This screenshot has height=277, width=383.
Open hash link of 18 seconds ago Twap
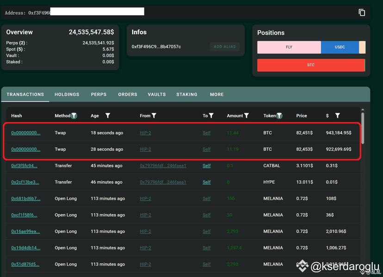click(25, 133)
